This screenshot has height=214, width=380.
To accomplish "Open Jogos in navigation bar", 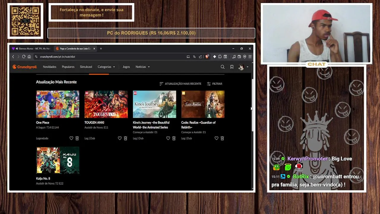I will pos(126,67).
